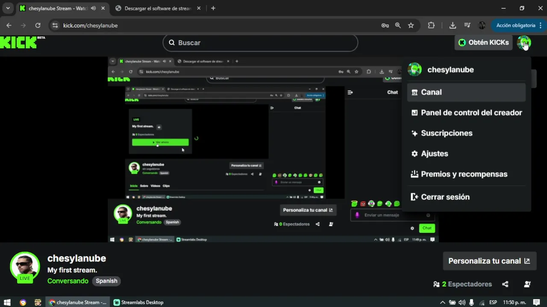The image size is (547, 307).
Task: Click Personaliza tu canal button
Action: coord(489,261)
